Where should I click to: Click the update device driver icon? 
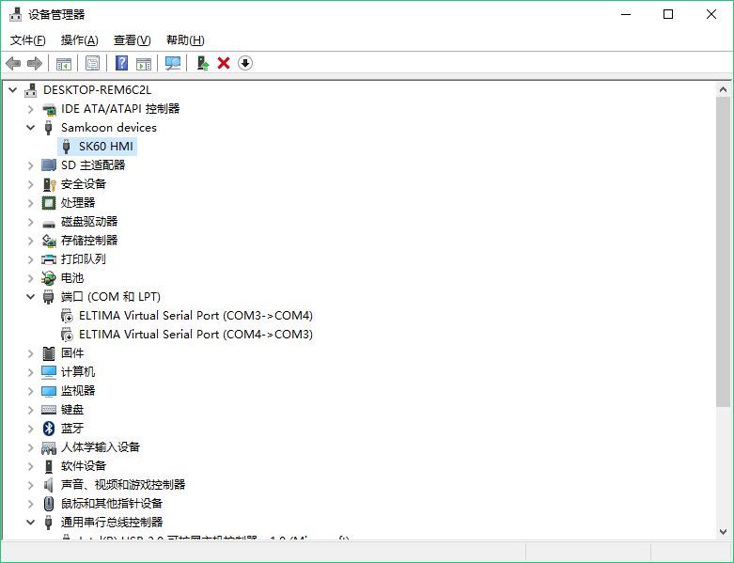click(x=202, y=63)
